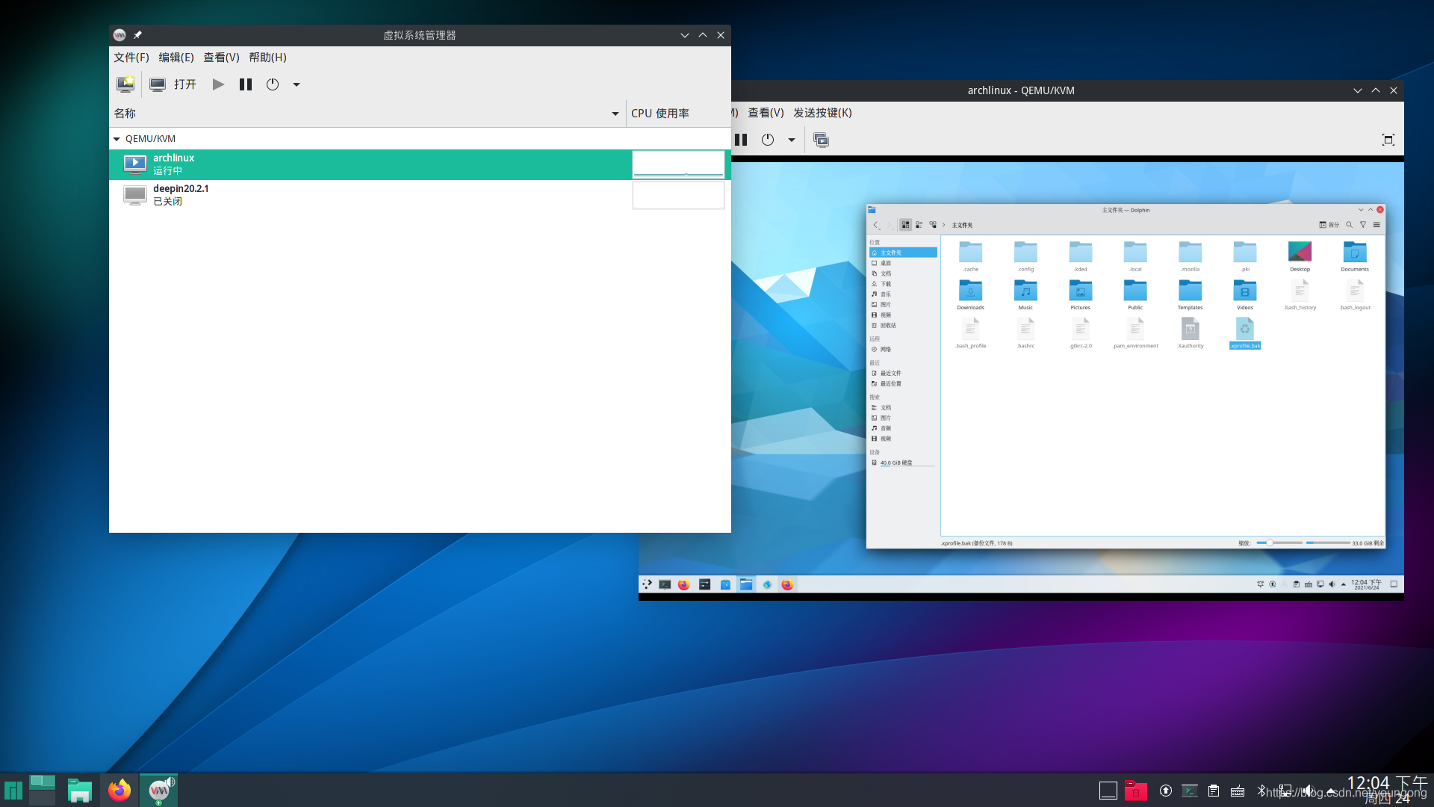Screen dimensions: 1434x807
Task: Expand the power options dropdown in VM toolbar
Action: [x=791, y=139]
